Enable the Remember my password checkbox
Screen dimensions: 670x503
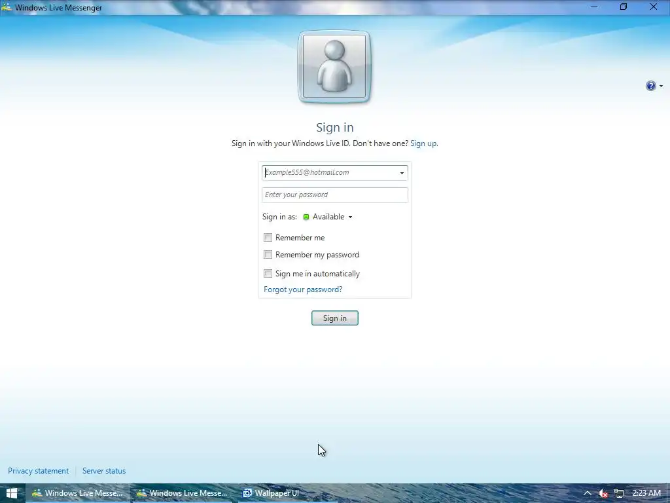pos(268,255)
